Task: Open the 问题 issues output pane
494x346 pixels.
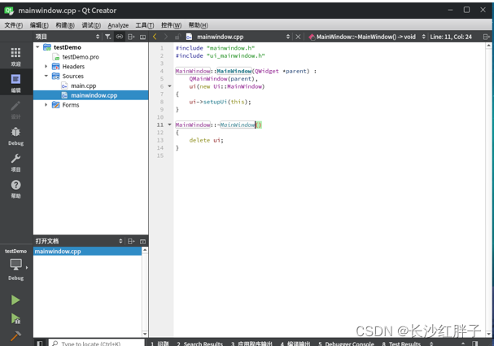Action: click(x=160, y=344)
